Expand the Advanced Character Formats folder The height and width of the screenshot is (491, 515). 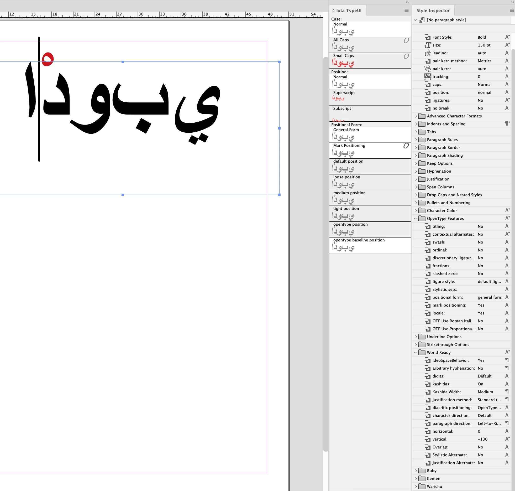click(x=416, y=116)
